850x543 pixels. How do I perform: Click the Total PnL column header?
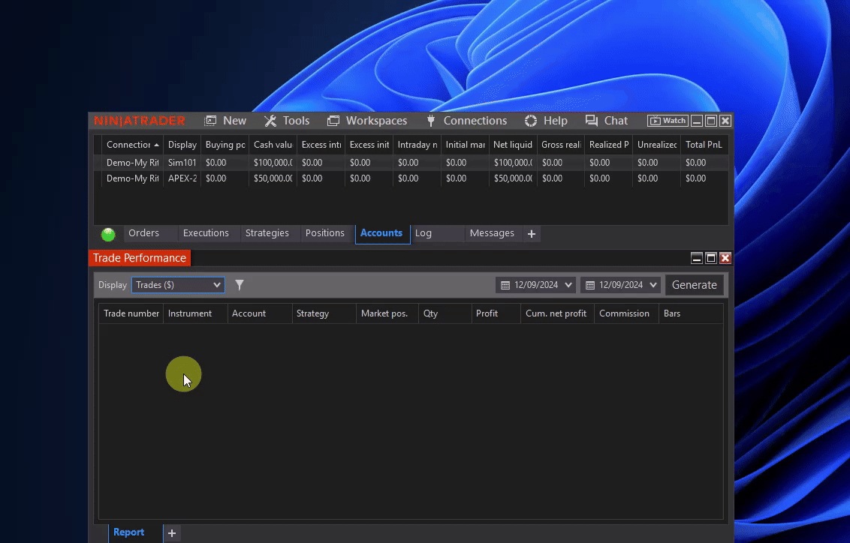704,145
